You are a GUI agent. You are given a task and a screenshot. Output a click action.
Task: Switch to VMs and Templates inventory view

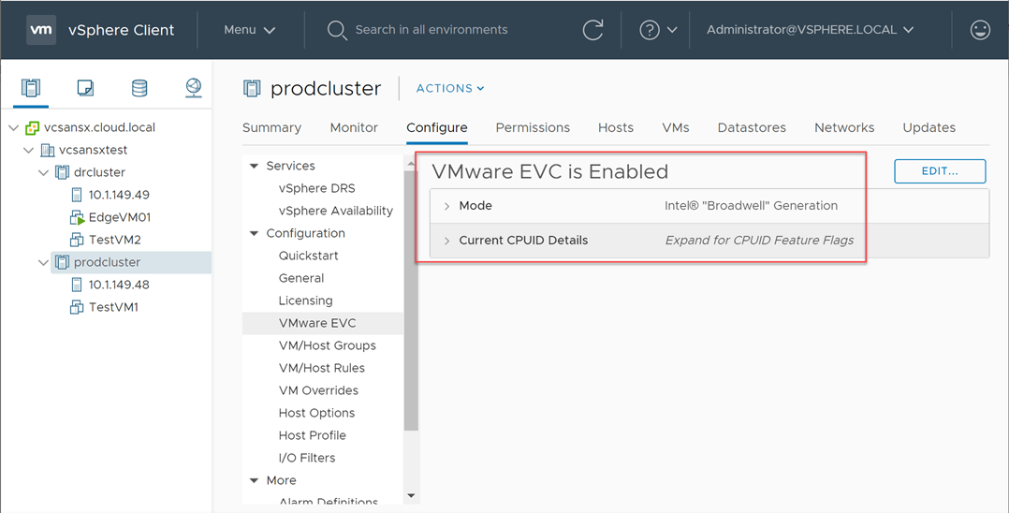tap(85, 88)
